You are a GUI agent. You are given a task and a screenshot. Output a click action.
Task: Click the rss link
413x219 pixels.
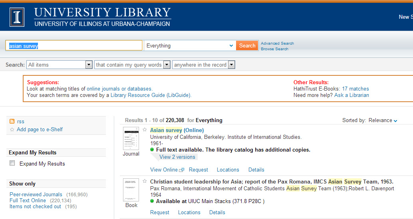pos(20,121)
